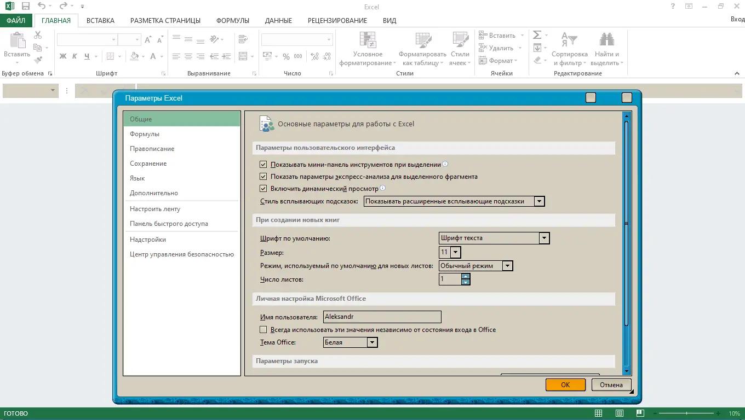Select 'Настроить ленту' in options sidebar
Screen dimensions: 745x420
pyautogui.click(x=182, y=209)
